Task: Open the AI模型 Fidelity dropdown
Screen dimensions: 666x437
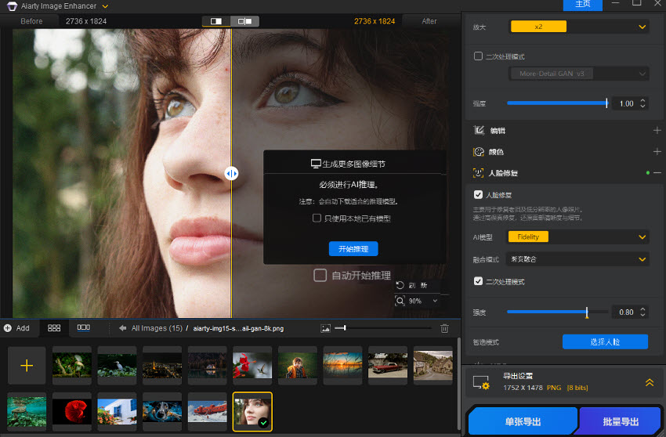Action: pyautogui.click(x=578, y=237)
